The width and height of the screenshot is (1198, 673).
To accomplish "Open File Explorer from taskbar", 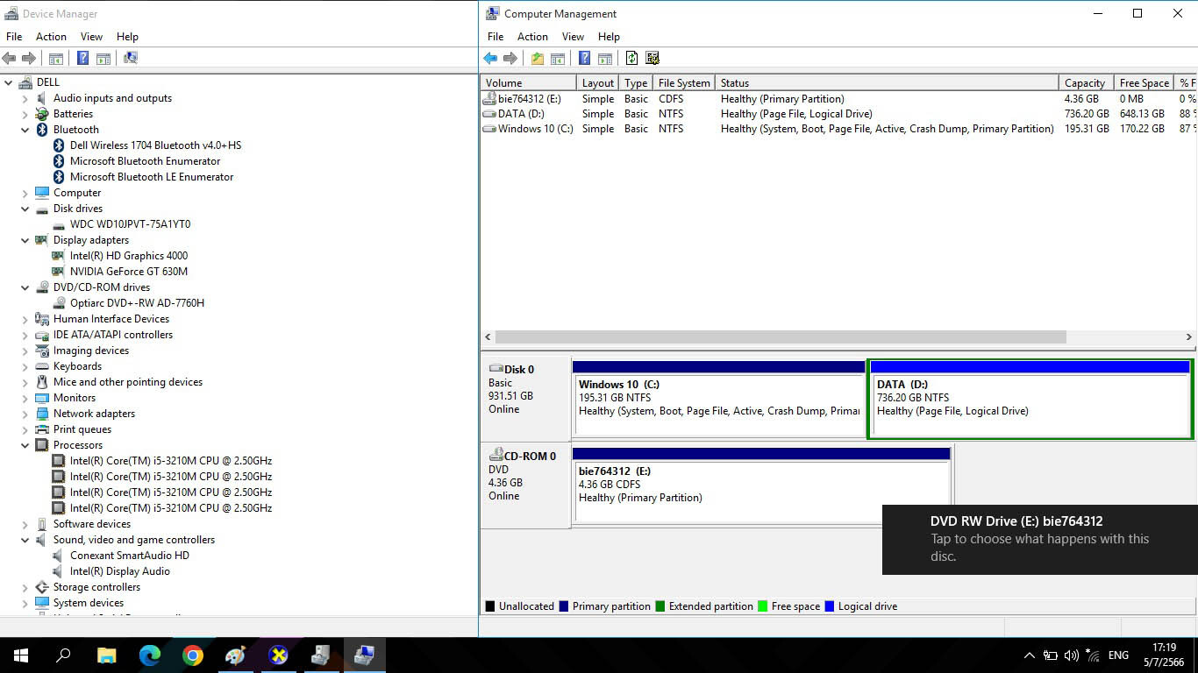I will pos(106,655).
